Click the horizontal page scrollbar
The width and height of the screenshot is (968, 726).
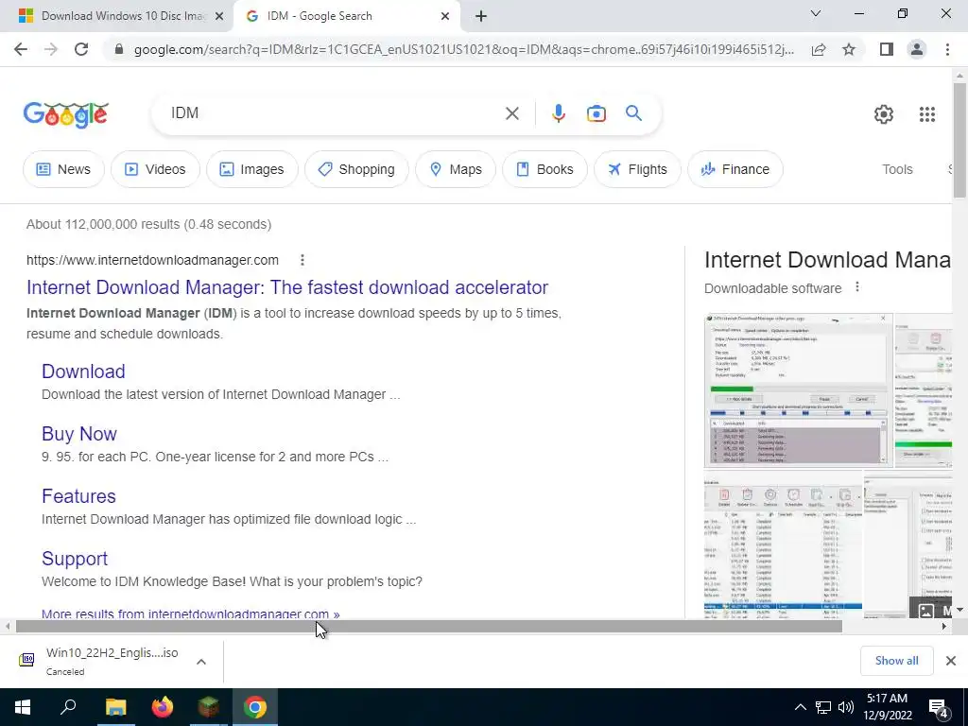[429, 627]
